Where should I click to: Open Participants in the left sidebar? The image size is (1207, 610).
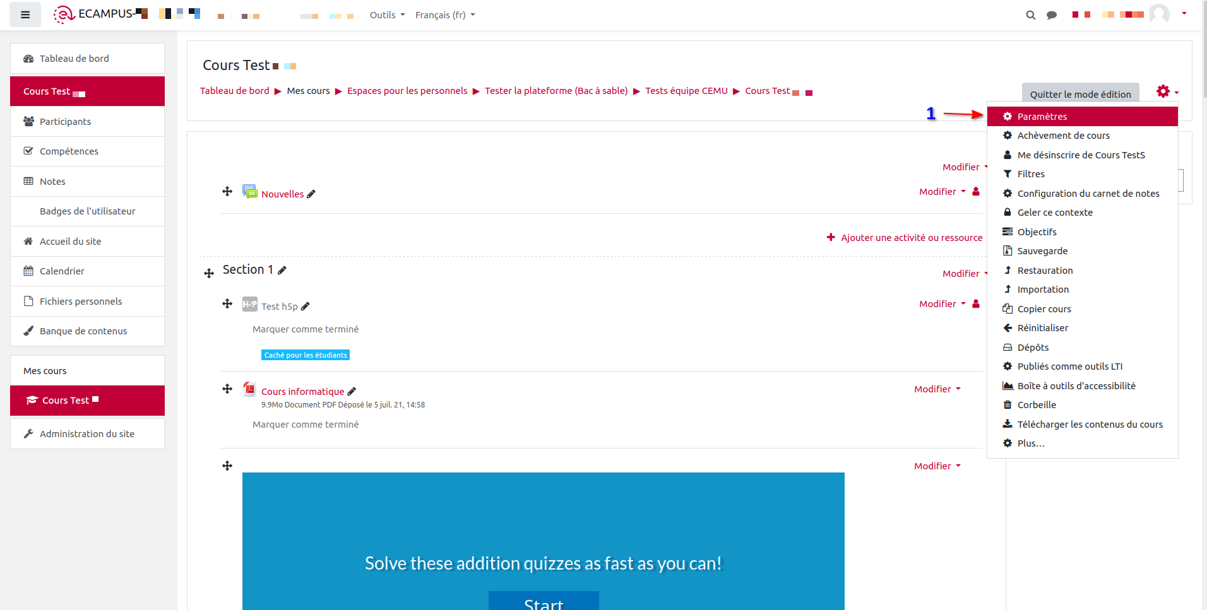coord(65,122)
